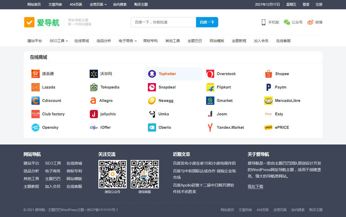Click the 手机版 mobile phone icon
The height and width of the screenshot is (217, 346).
(264, 22)
